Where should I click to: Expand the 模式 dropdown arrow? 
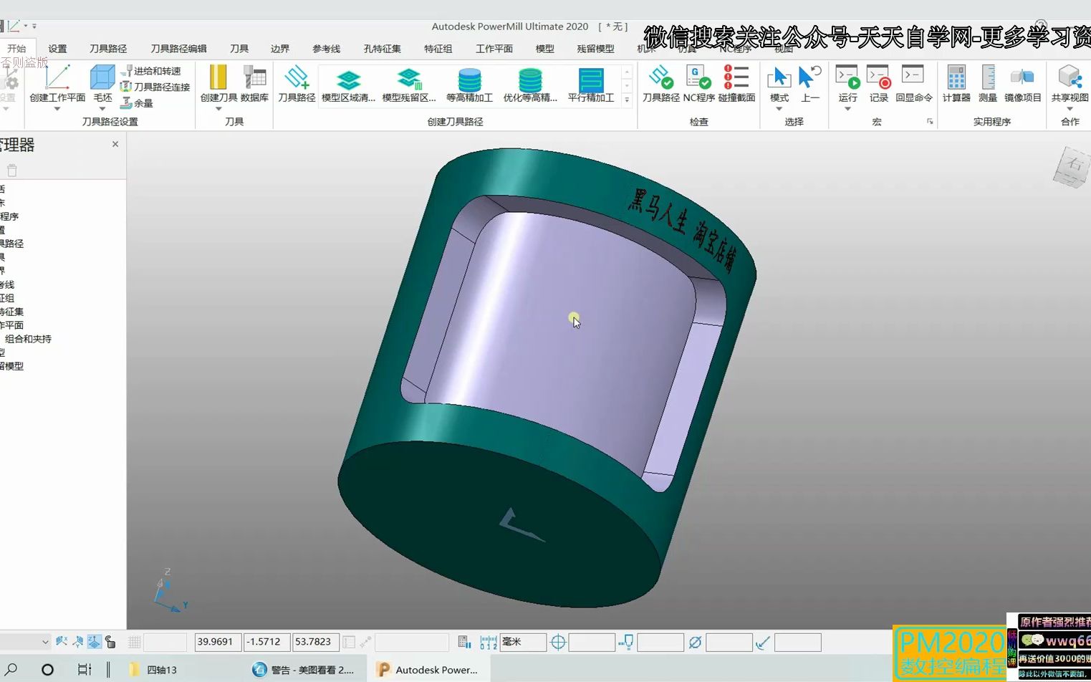point(779,109)
